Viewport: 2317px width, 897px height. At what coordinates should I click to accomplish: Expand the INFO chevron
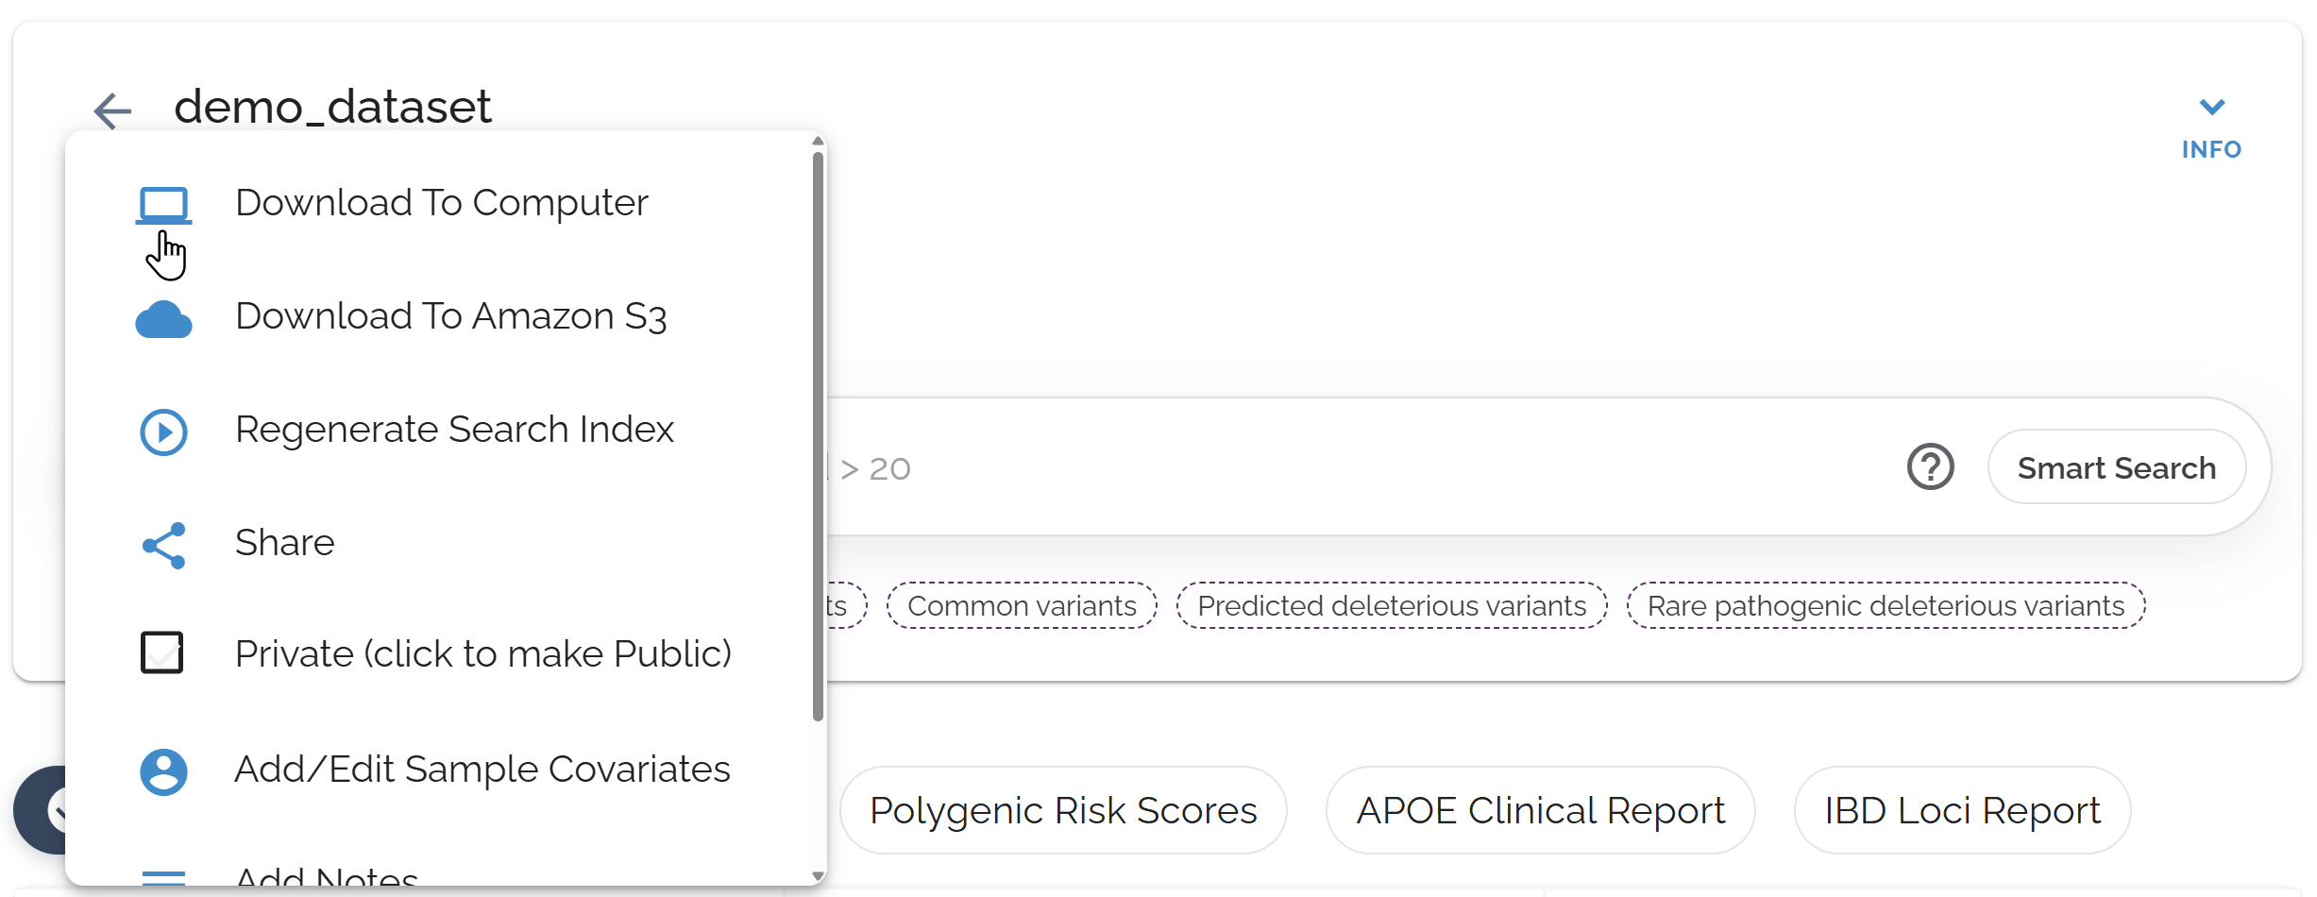click(2211, 108)
